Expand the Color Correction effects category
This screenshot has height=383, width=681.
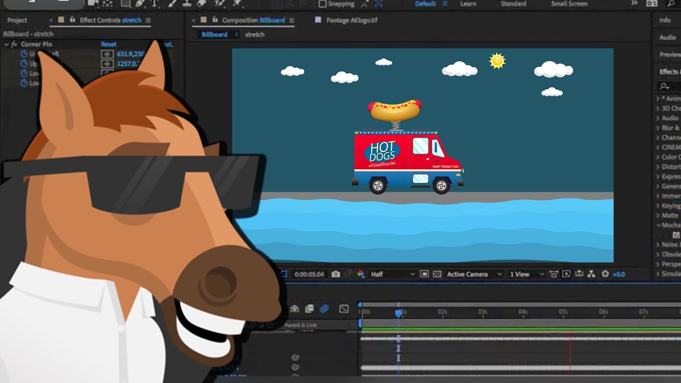pos(658,157)
